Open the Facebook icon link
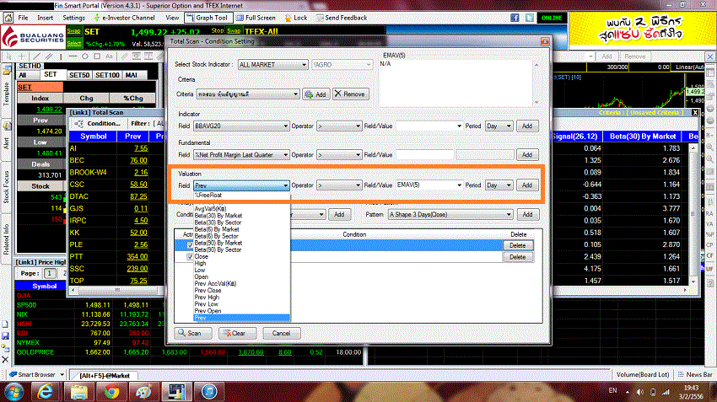The image size is (717, 402). (515, 18)
